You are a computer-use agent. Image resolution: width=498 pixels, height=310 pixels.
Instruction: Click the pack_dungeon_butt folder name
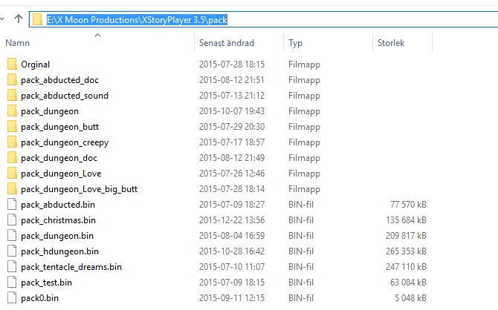click(x=59, y=127)
